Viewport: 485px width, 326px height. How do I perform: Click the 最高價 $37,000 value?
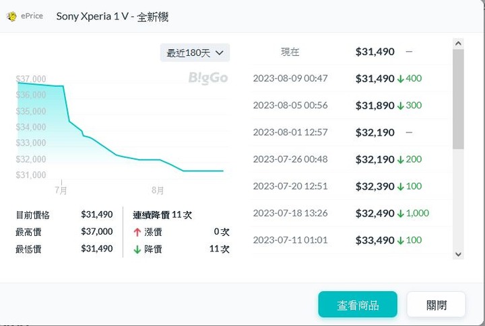pos(97,231)
